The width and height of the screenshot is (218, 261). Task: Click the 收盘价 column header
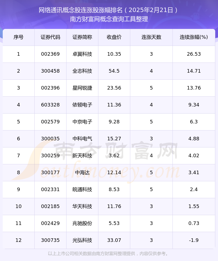114,37
